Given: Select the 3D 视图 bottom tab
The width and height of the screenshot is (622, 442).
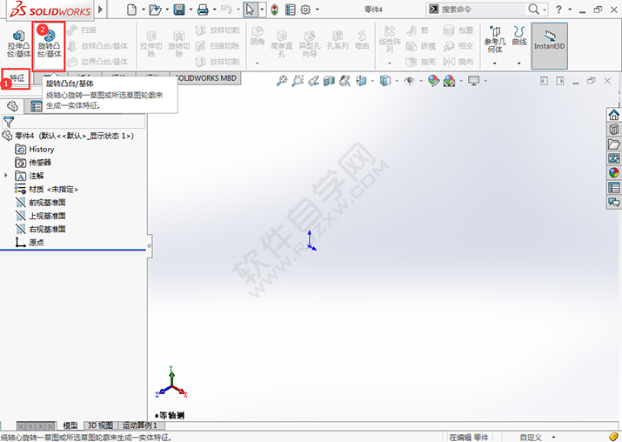Looking at the screenshot, I should (100, 425).
